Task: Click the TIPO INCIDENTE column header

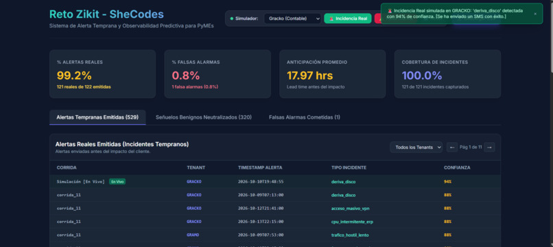Action: click(x=349, y=167)
